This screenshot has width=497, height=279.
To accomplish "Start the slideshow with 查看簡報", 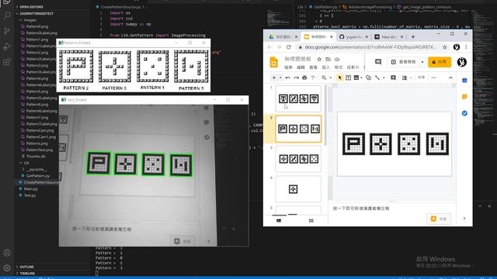I will (x=403, y=62).
